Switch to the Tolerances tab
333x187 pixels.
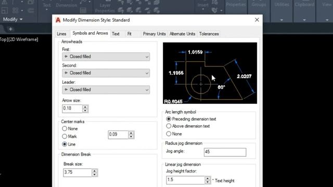tap(209, 34)
